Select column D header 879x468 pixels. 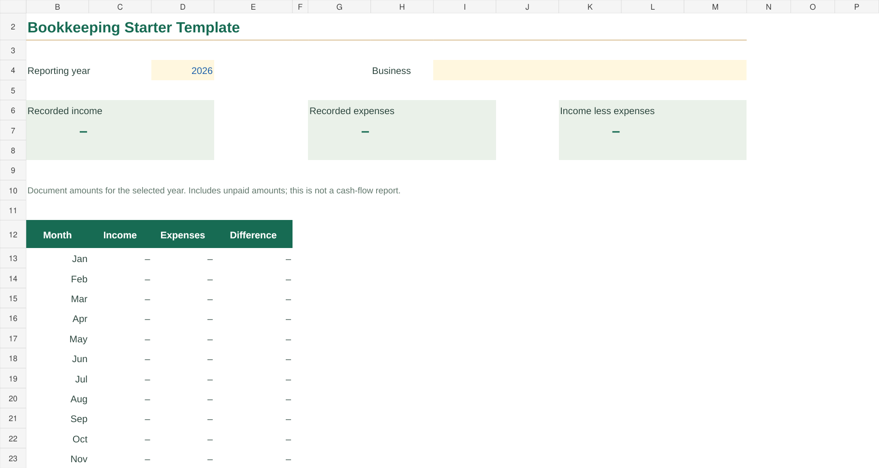pos(183,7)
